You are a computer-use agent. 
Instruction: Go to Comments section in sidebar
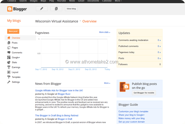pos(17,53)
